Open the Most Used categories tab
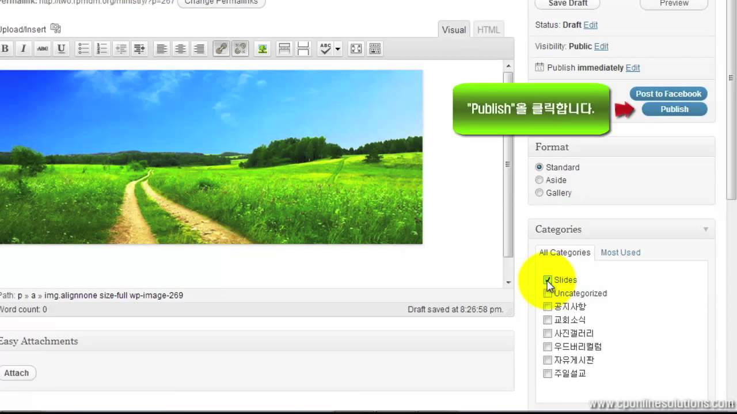Screen dimensions: 737x414 (x=620, y=252)
